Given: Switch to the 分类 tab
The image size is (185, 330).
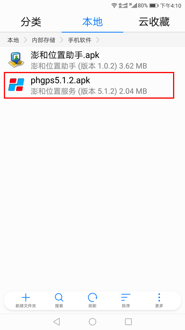Looking at the screenshot, I should coord(31,22).
